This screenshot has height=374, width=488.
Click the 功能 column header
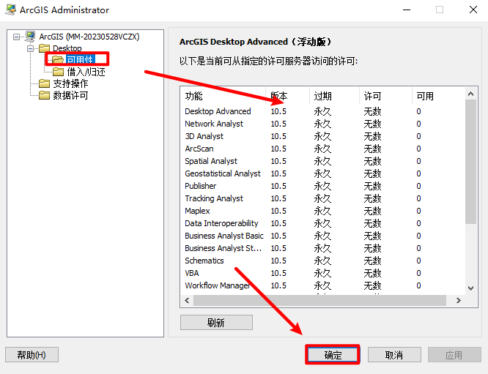194,96
